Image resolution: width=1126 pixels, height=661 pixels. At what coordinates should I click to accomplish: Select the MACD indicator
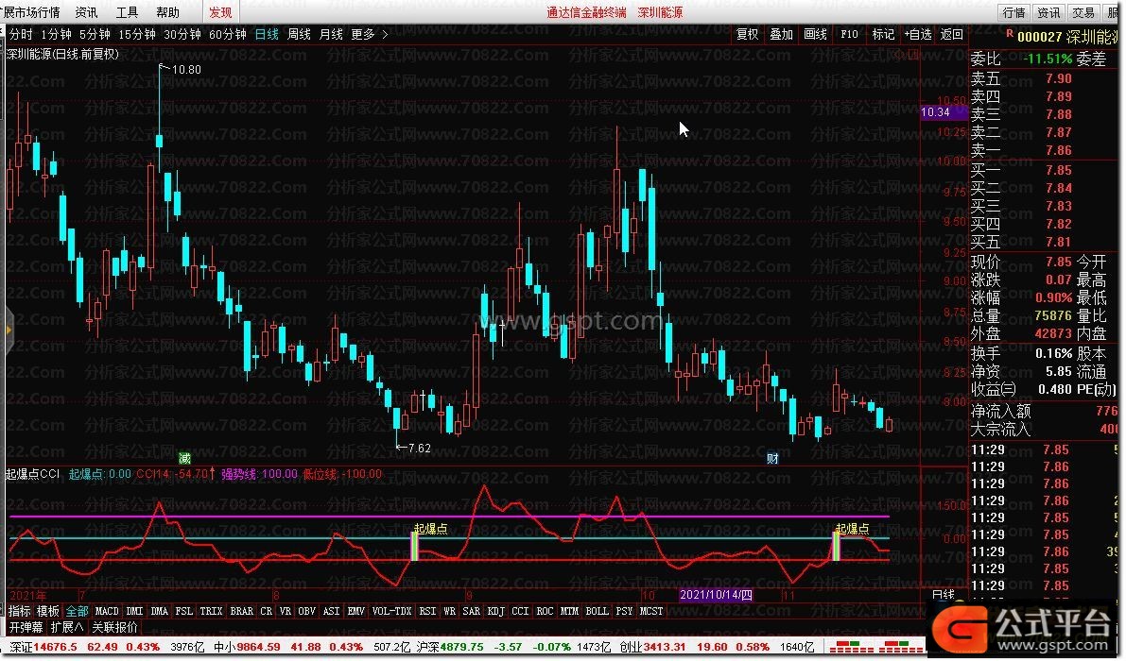point(107,612)
